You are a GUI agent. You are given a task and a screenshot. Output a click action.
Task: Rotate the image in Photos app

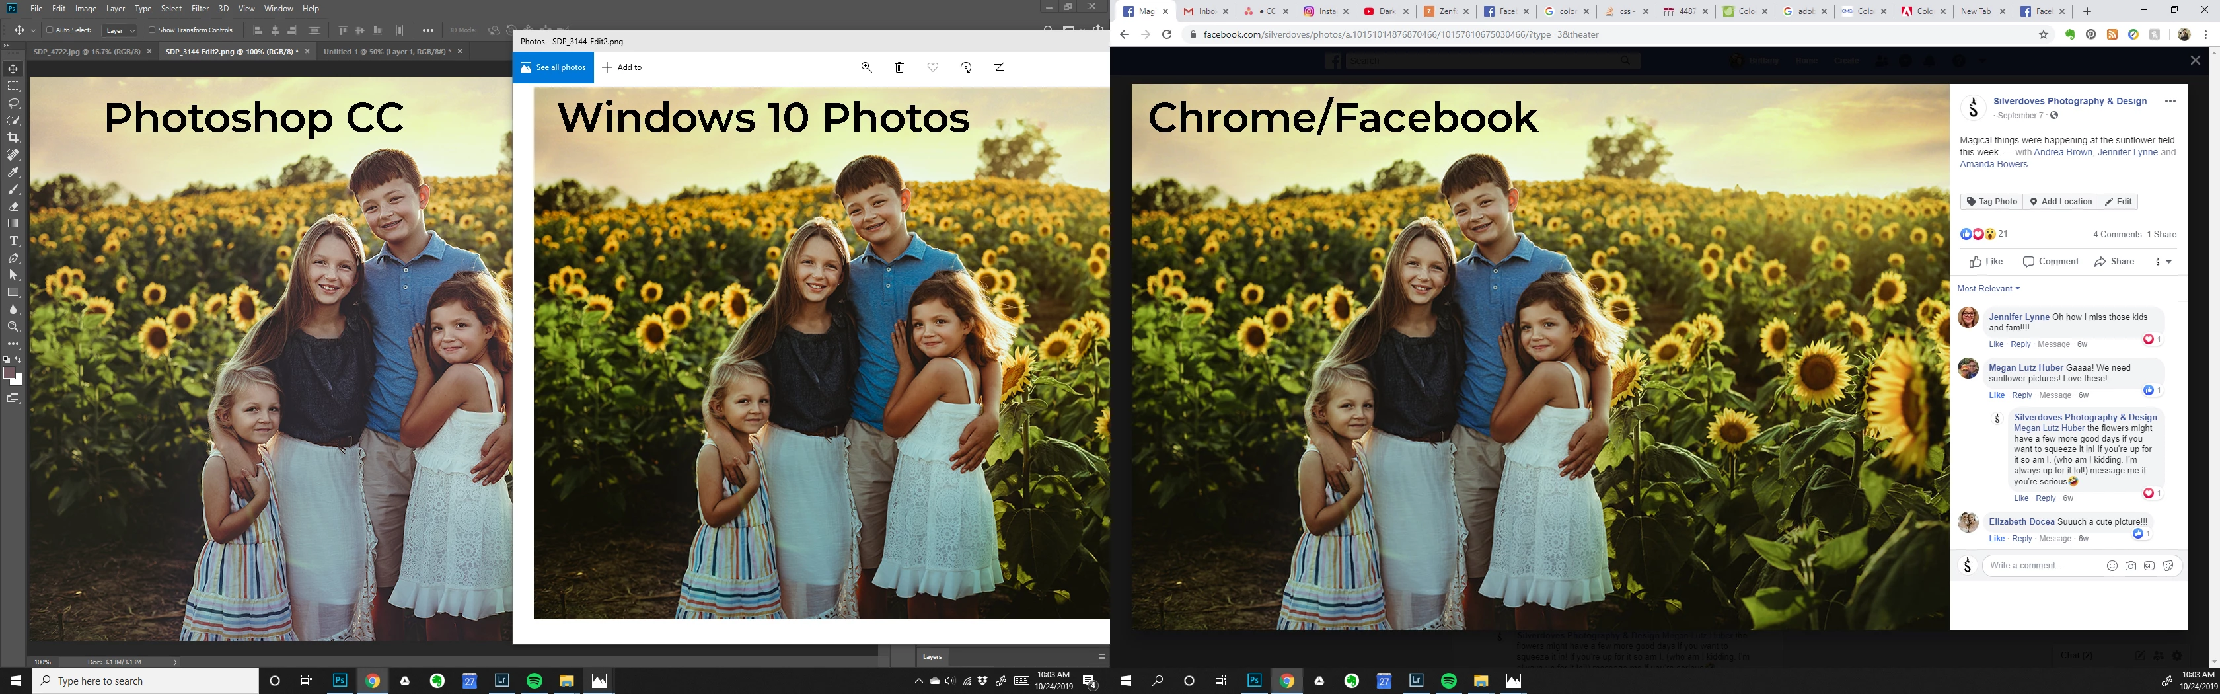(x=966, y=67)
